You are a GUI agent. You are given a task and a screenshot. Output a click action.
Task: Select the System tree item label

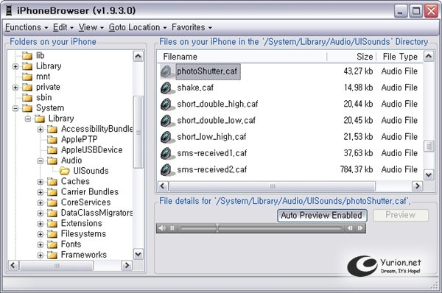[x=50, y=108]
